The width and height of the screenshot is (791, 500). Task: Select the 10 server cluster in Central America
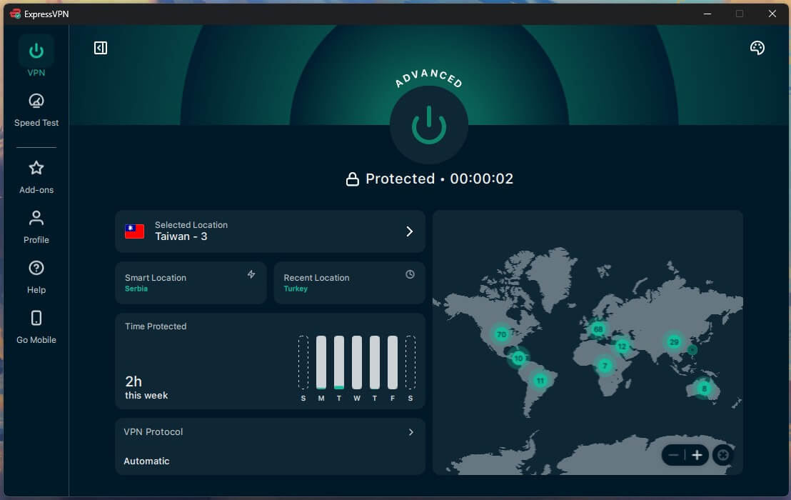point(518,359)
